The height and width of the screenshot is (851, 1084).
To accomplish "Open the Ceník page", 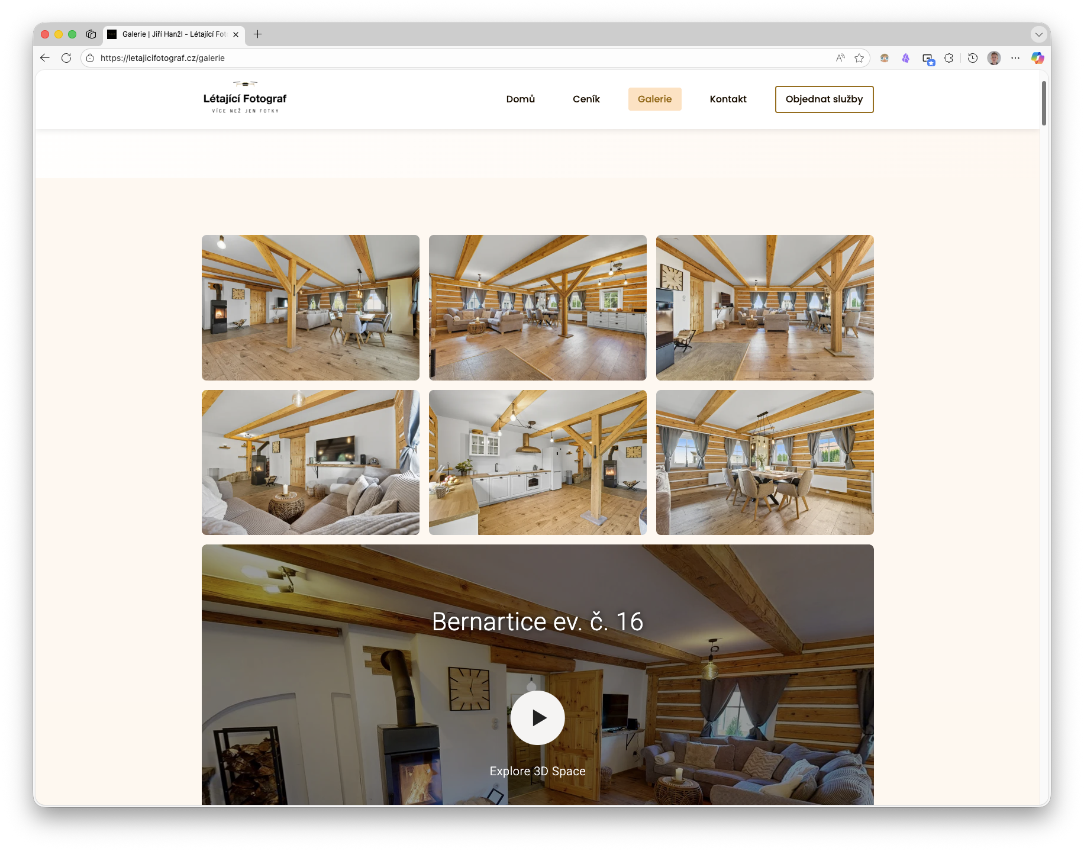I will tap(586, 99).
